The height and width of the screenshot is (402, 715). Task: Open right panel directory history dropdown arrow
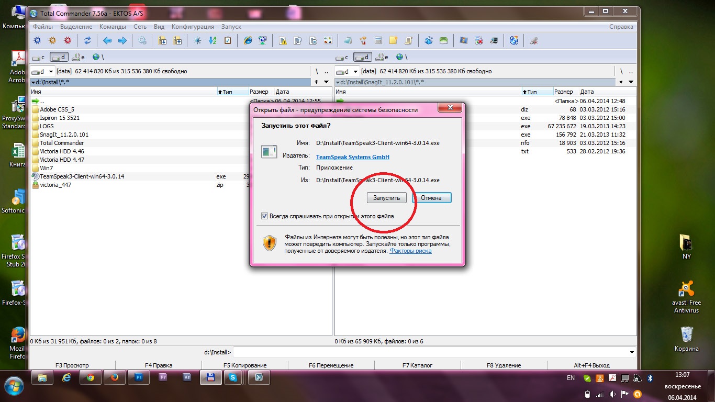631,82
